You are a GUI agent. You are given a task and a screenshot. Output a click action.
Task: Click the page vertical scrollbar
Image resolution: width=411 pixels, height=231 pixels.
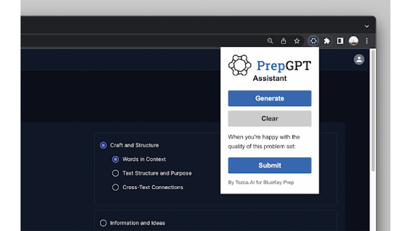point(373,111)
